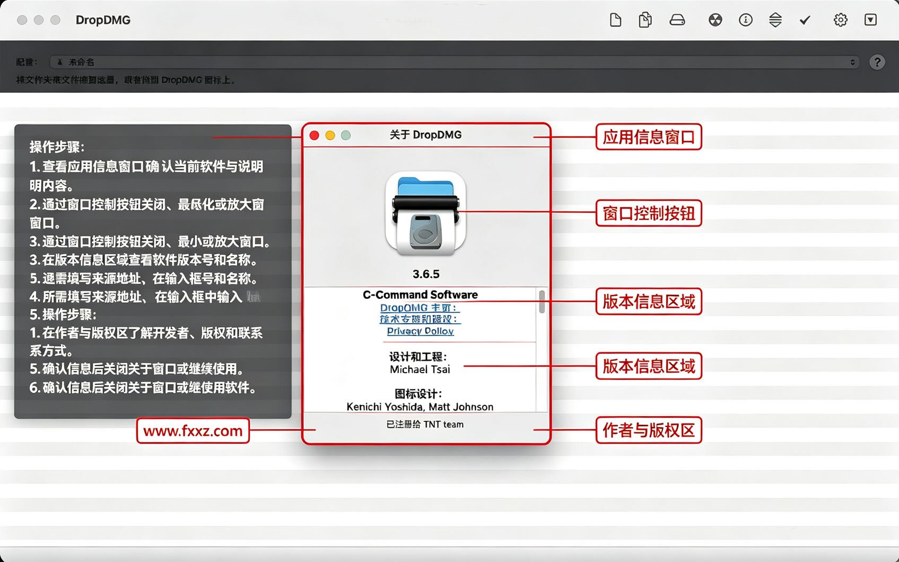The height and width of the screenshot is (562, 899).
Task: Close the About DropDMG window with the red button
Action: [x=314, y=135]
